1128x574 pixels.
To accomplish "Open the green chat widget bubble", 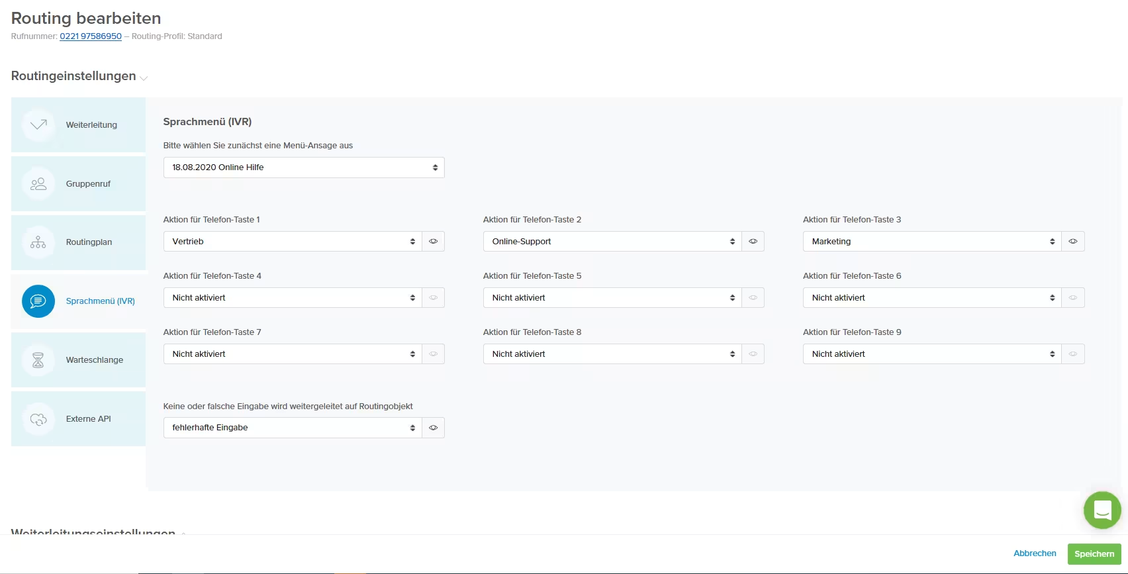I will point(1102,510).
